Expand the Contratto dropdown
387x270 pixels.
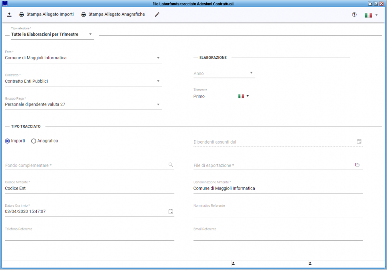(158, 81)
